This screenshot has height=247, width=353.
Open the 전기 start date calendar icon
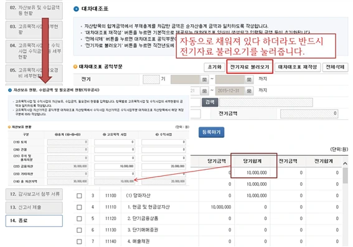(x=204, y=80)
